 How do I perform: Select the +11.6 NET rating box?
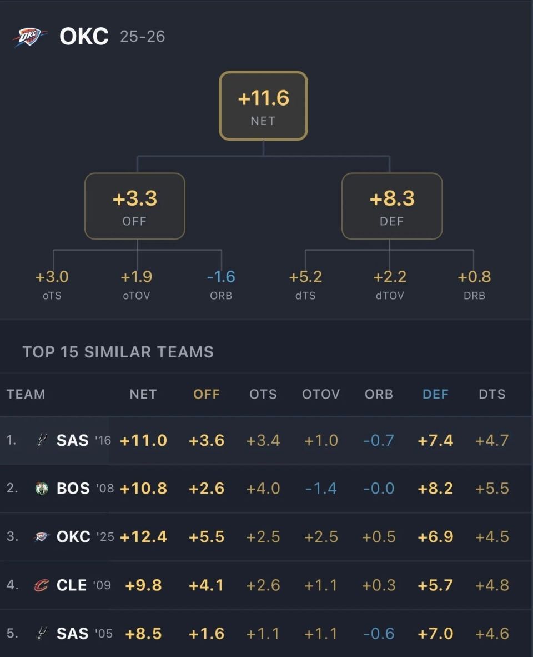pyautogui.click(x=263, y=106)
